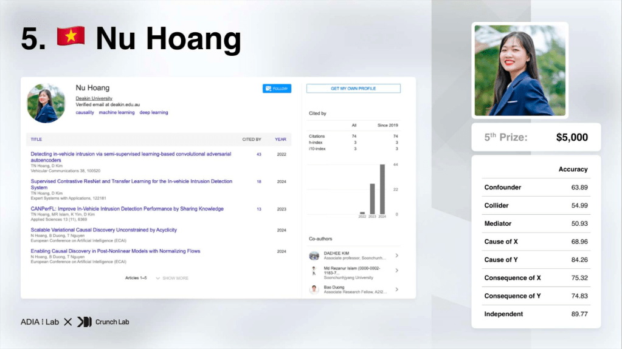Open the Detecting in-vehicle intrusion paper
This screenshot has height=349, width=622.
point(131,154)
